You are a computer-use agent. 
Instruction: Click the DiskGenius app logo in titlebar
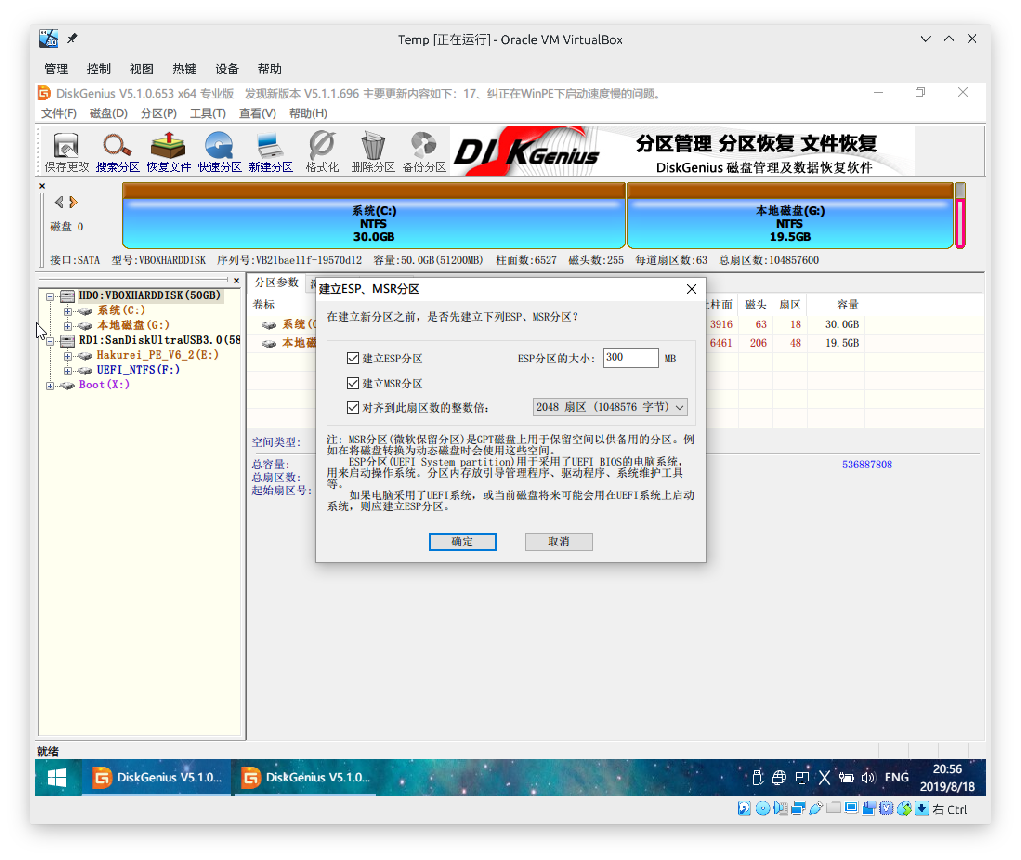click(x=44, y=93)
